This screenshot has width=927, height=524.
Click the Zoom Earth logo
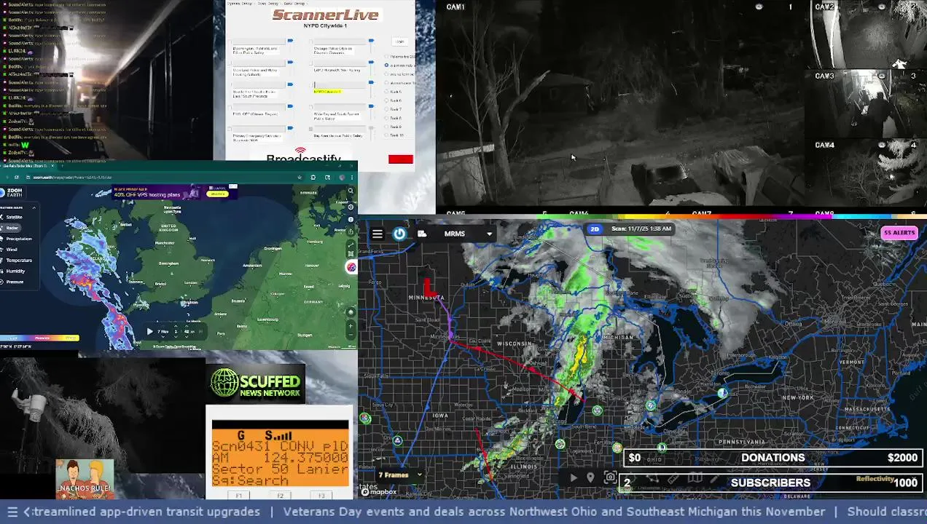pos(12,193)
